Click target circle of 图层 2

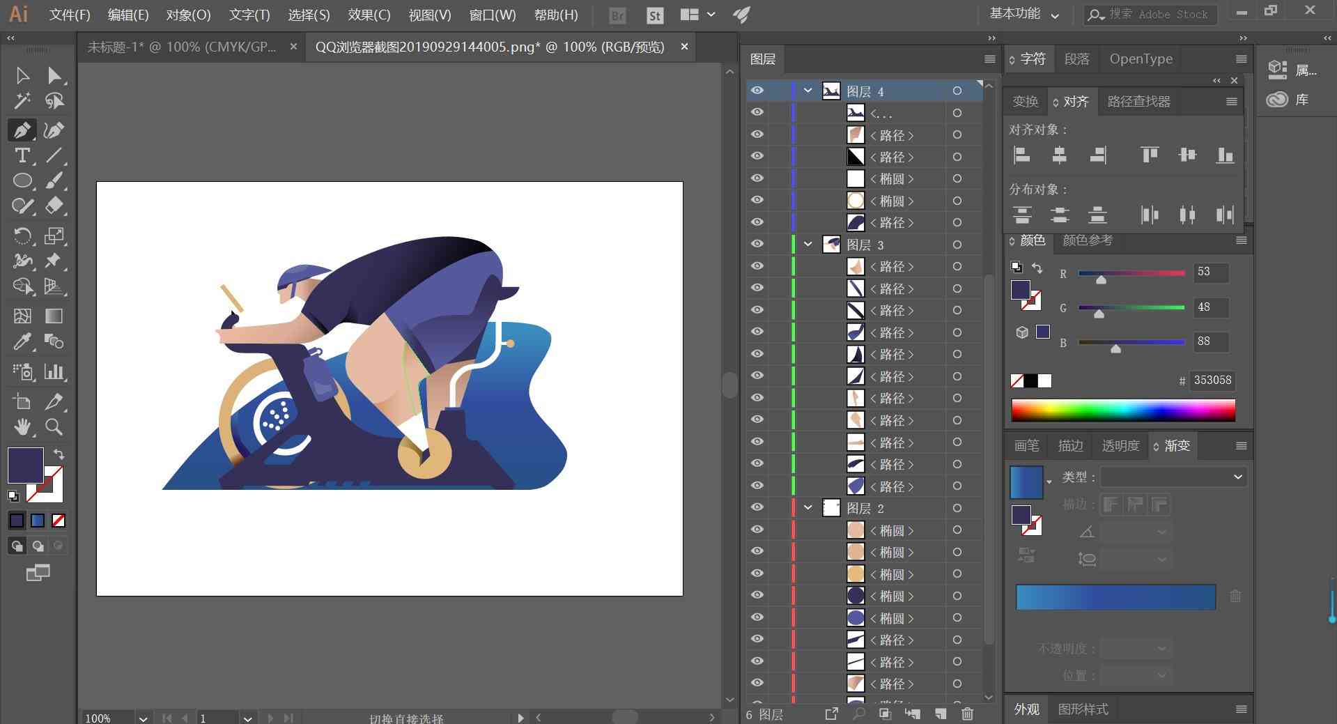pos(957,508)
